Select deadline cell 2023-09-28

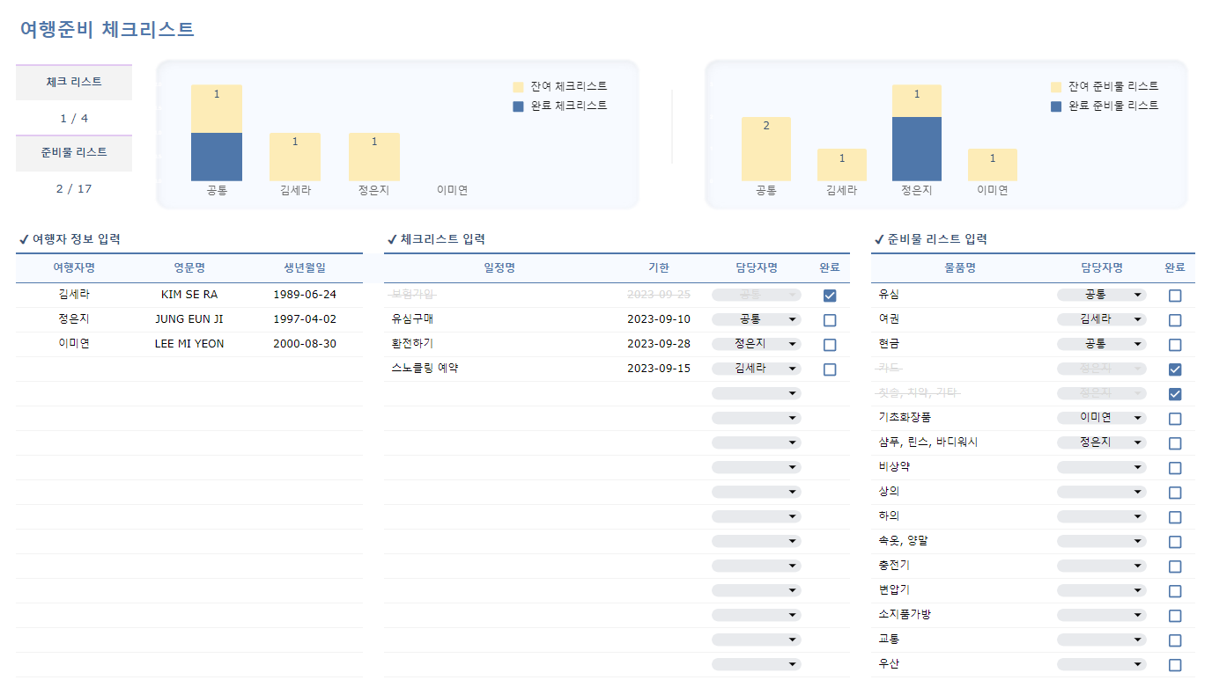[x=659, y=344]
